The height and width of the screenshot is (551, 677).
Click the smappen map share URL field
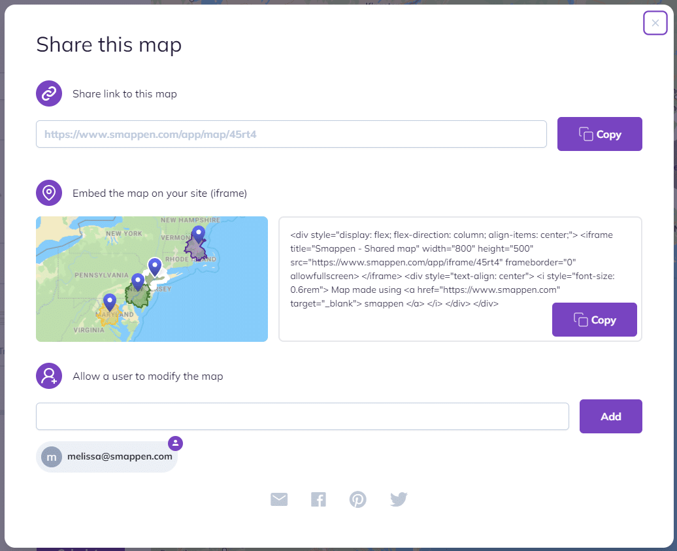(x=291, y=133)
